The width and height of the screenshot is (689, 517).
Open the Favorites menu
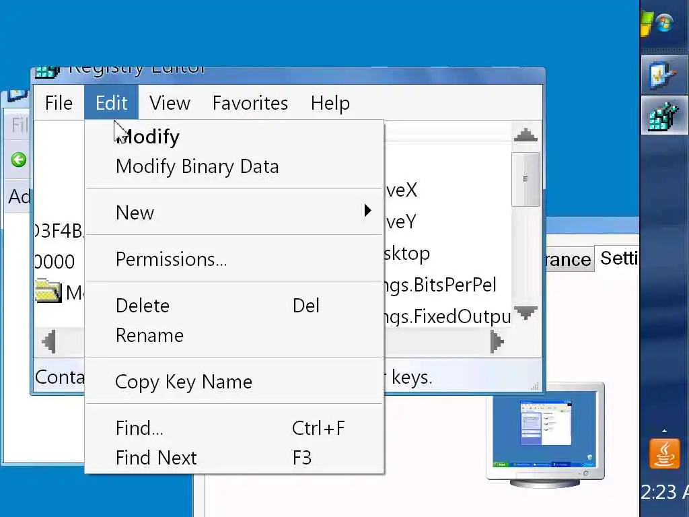pyautogui.click(x=250, y=103)
